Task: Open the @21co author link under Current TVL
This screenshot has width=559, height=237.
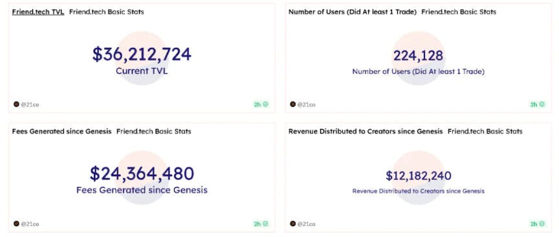Action: [30, 105]
